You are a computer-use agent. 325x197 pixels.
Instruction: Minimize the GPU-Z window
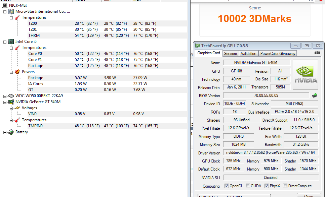(x=295, y=46)
